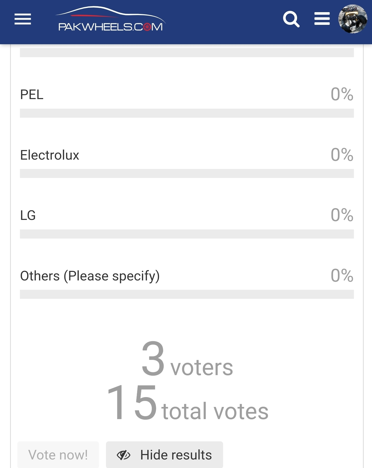Screen dimensions: 372x468
Task: Click the PEL result progress bar
Action: tap(187, 113)
